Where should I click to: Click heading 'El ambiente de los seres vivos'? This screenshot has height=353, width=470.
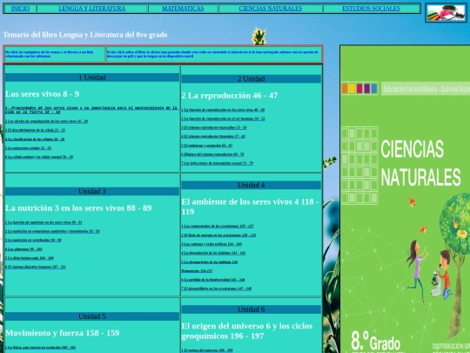pyautogui.click(x=250, y=207)
